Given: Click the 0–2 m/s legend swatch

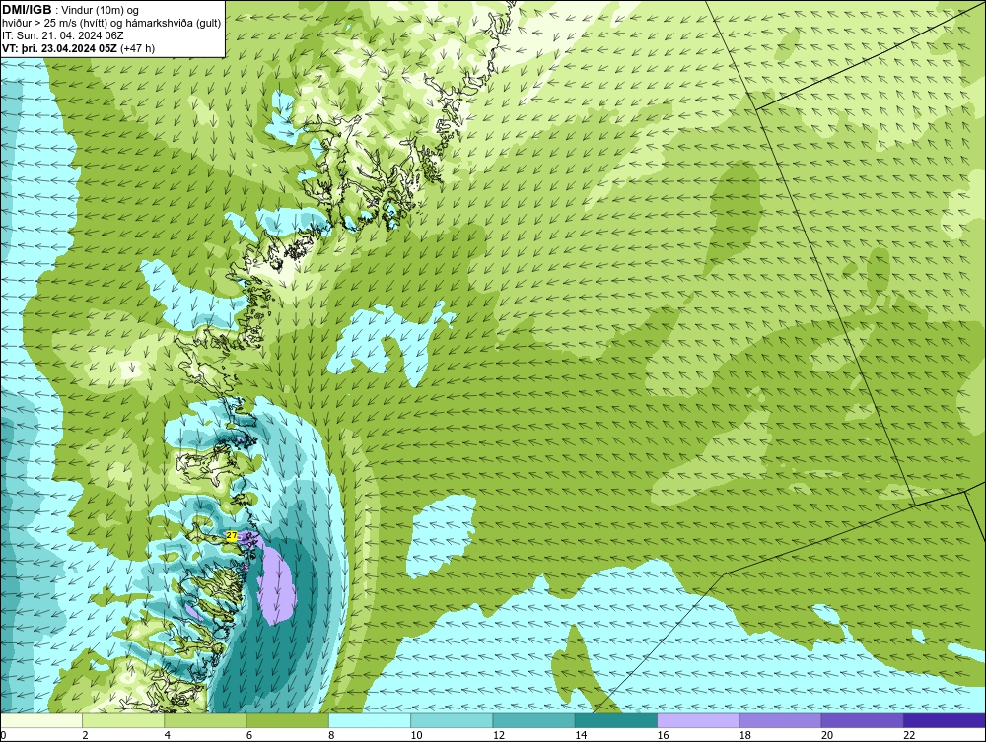Looking at the screenshot, I should 41,720.
